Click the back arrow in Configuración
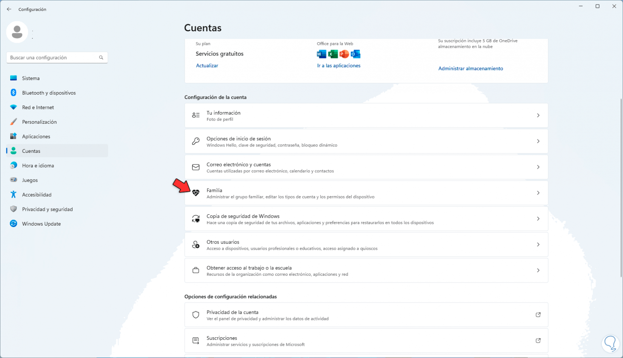 (9, 9)
